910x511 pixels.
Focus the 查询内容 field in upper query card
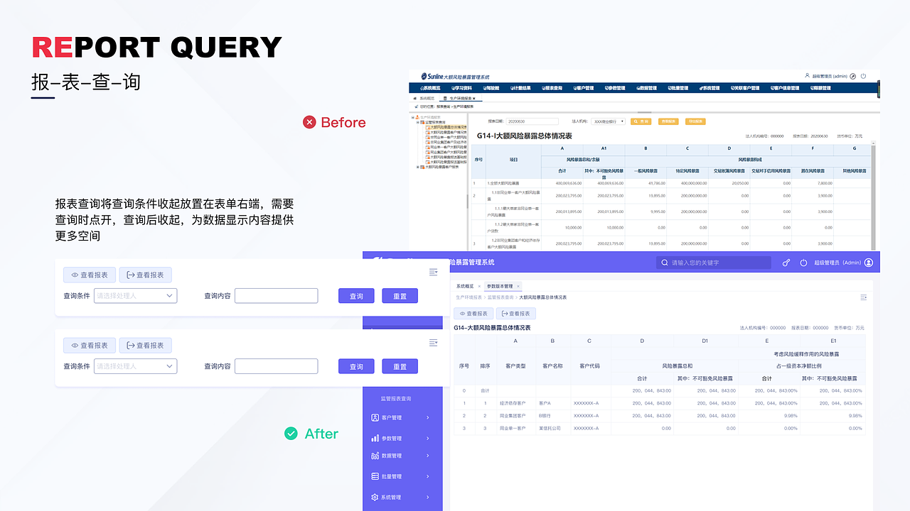(x=276, y=296)
